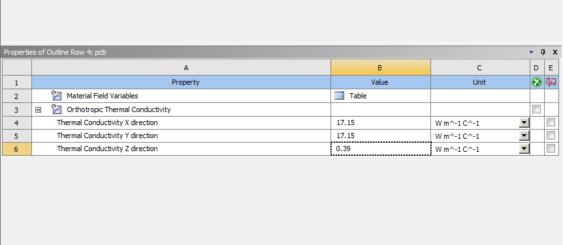Select row 4 header number
The image size is (563, 245).
coord(17,123)
